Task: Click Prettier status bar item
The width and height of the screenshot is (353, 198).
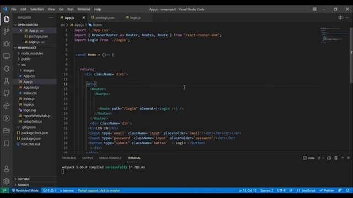Action: click(327, 190)
